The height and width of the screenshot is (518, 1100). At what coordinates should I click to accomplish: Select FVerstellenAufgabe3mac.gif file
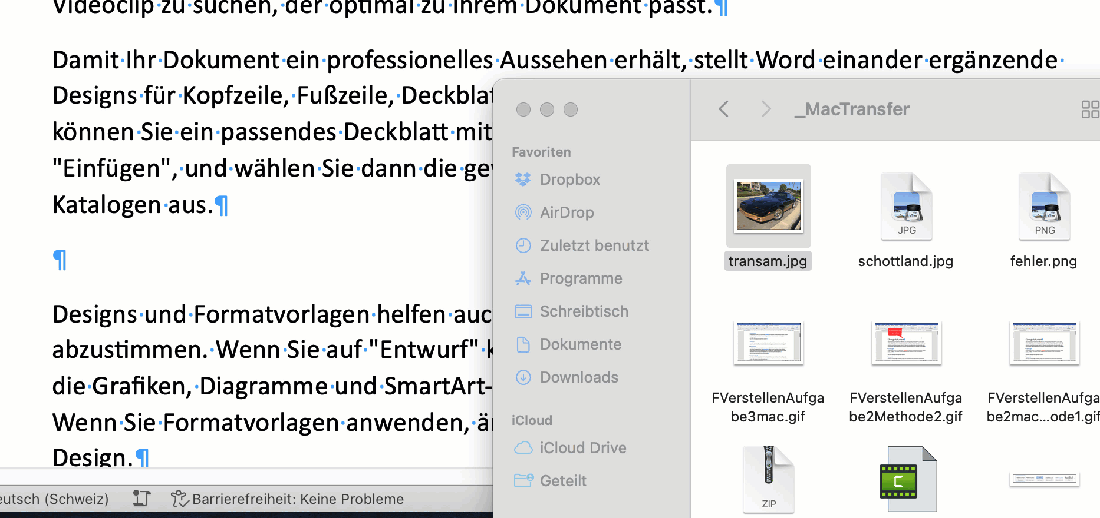pyautogui.click(x=768, y=343)
